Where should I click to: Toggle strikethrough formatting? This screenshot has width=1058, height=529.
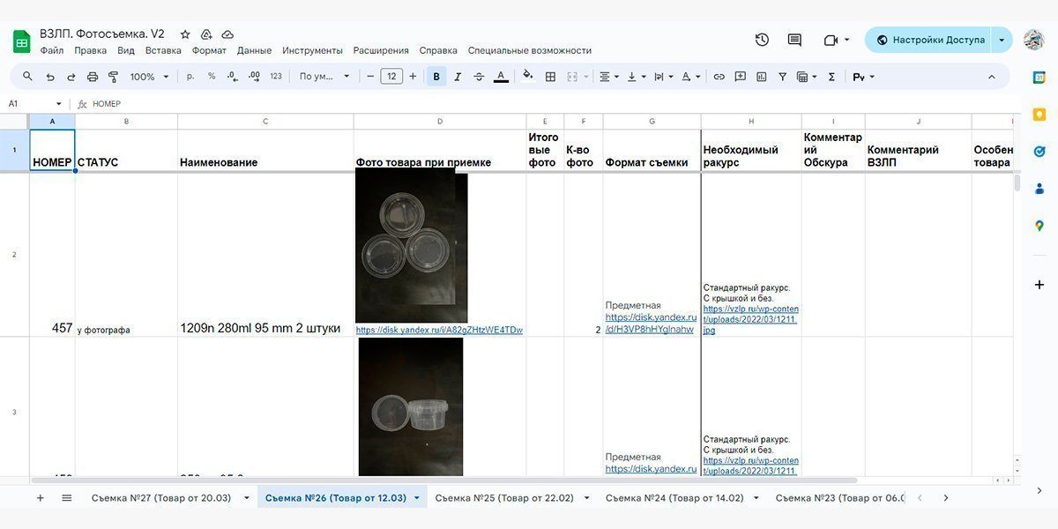pyautogui.click(x=479, y=77)
